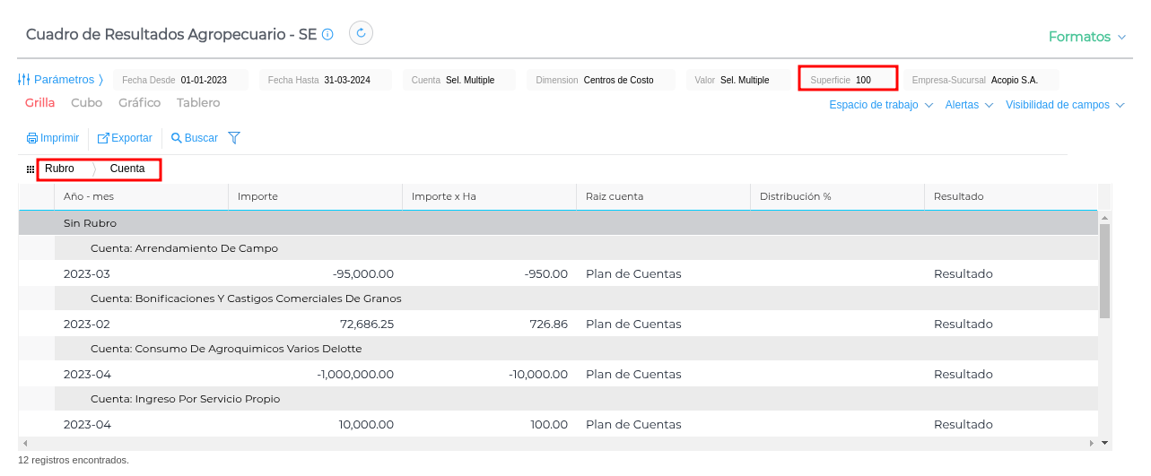Switch to the Gráfico tab
The width and height of the screenshot is (1151, 476).
[139, 103]
